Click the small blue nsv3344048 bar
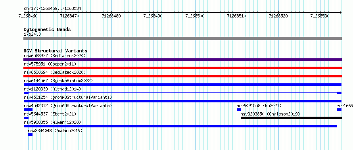 pyautogui.click(x=31, y=135)
